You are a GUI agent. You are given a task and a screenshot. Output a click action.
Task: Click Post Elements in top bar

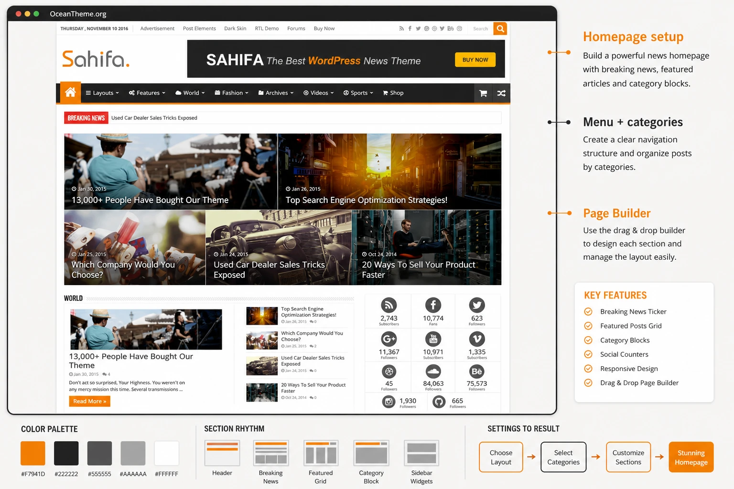(x=199, y=29)
